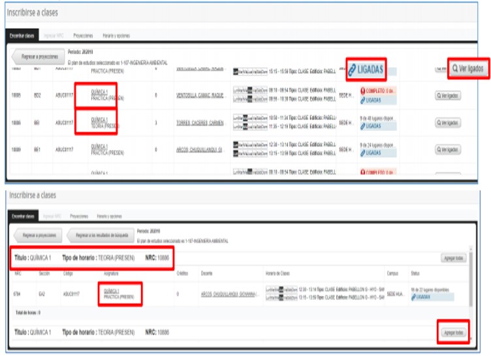491x356 pixels.
Task: Click the red COMPLETO alert icon in row 18885
Action: point(362,91)
